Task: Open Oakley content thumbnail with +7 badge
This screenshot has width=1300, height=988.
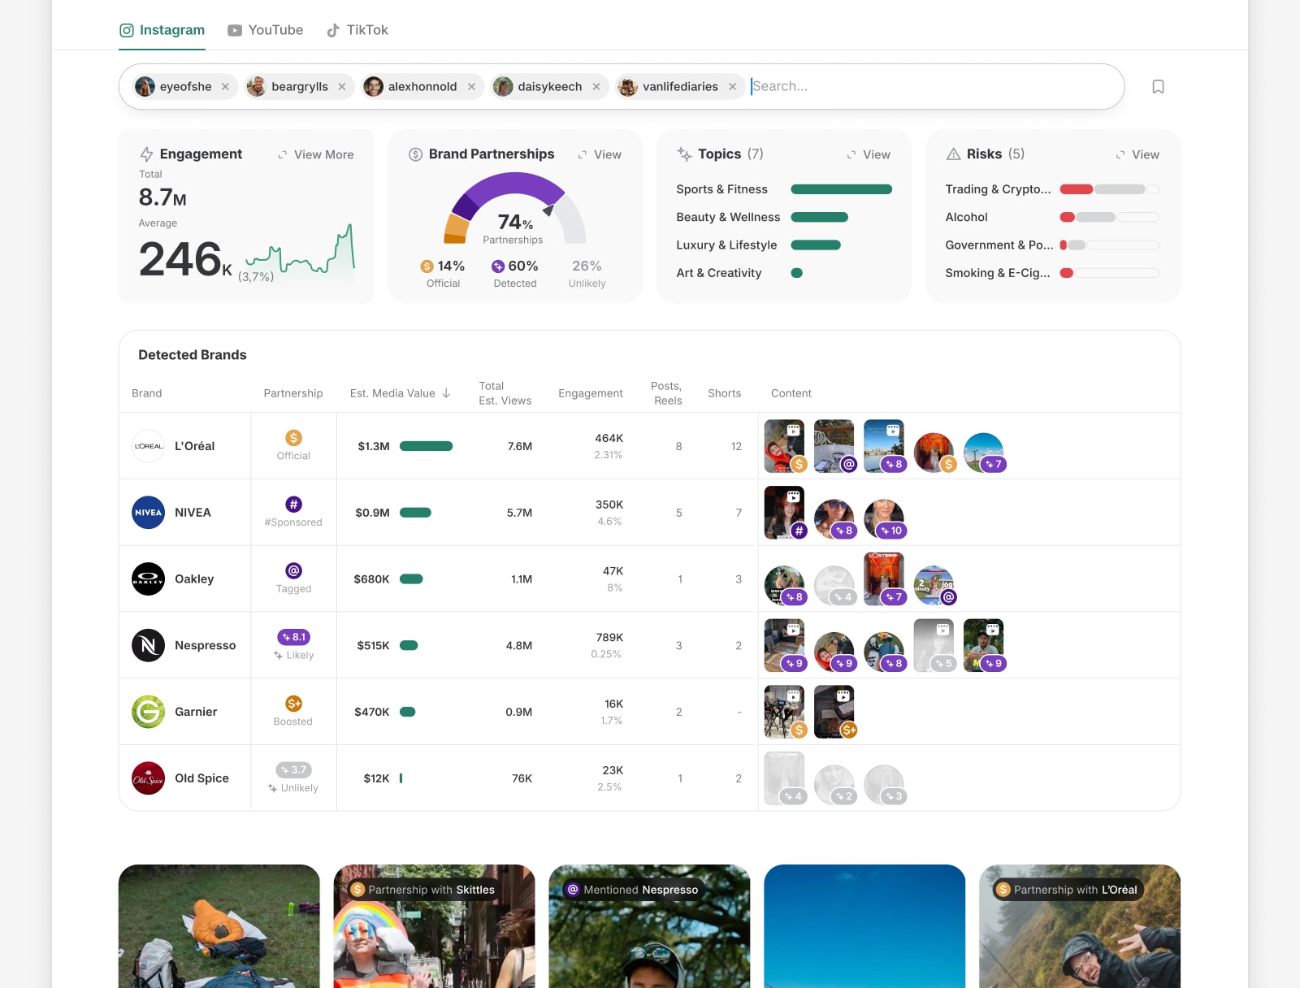Action: [x=884, y=579]
